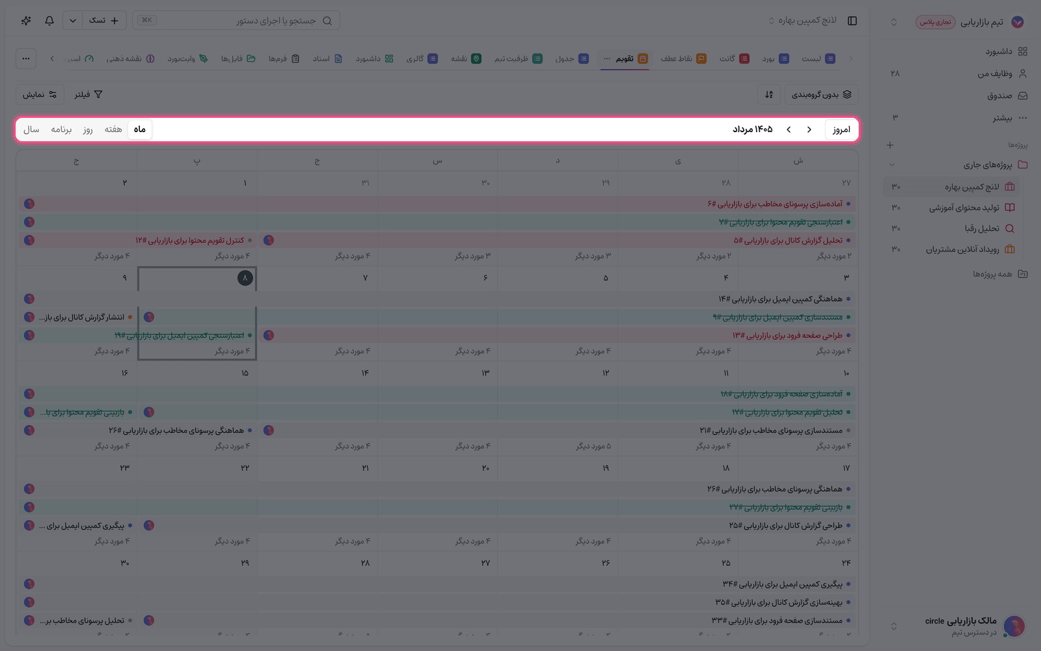Switch to the نقاط عطف view tab
Image resolution: width=1041 pixels, height=651 pixels.
(x=683, y=59)
